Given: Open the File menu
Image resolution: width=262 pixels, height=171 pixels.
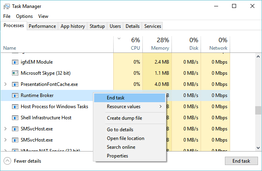Looking at the screenshot, I should tap(7, 16).
